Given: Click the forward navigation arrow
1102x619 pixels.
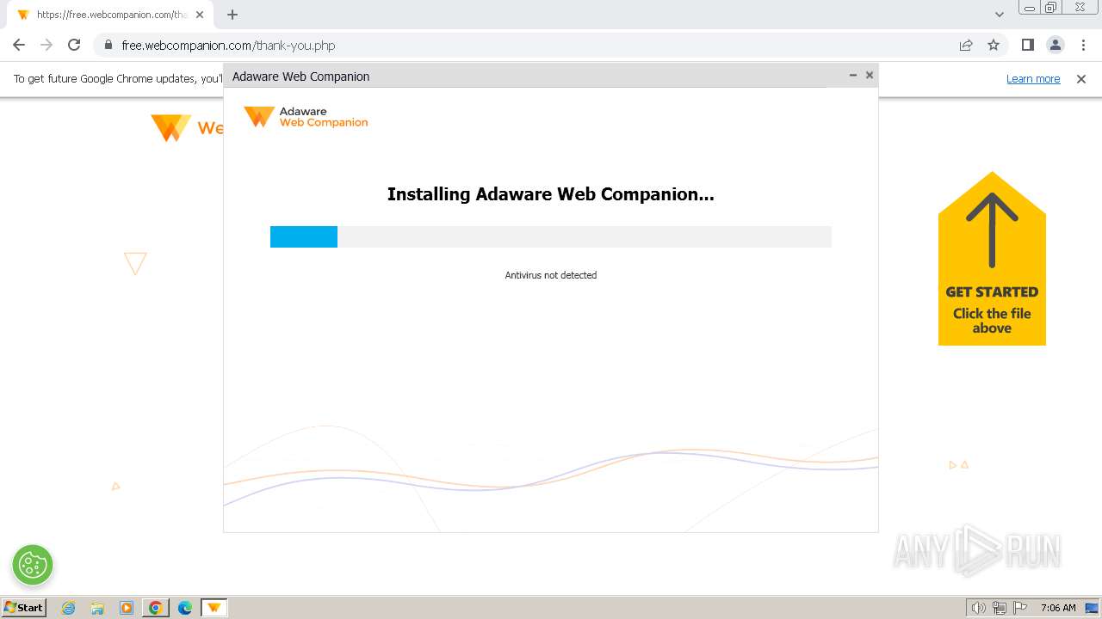Looking at the screenshot, I should (x=46, y=45).
